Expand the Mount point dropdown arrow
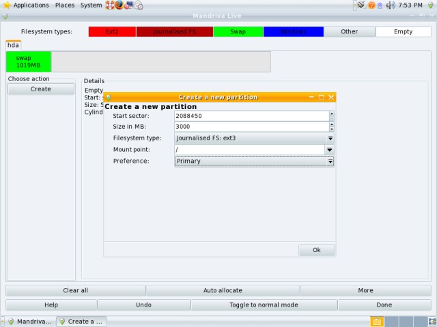This screenshot has height=327, width=437. click(x=329, y=150)
